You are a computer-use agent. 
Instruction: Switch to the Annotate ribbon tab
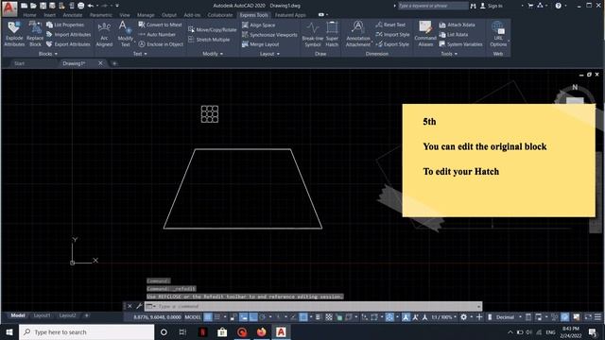tap(73, 15)
